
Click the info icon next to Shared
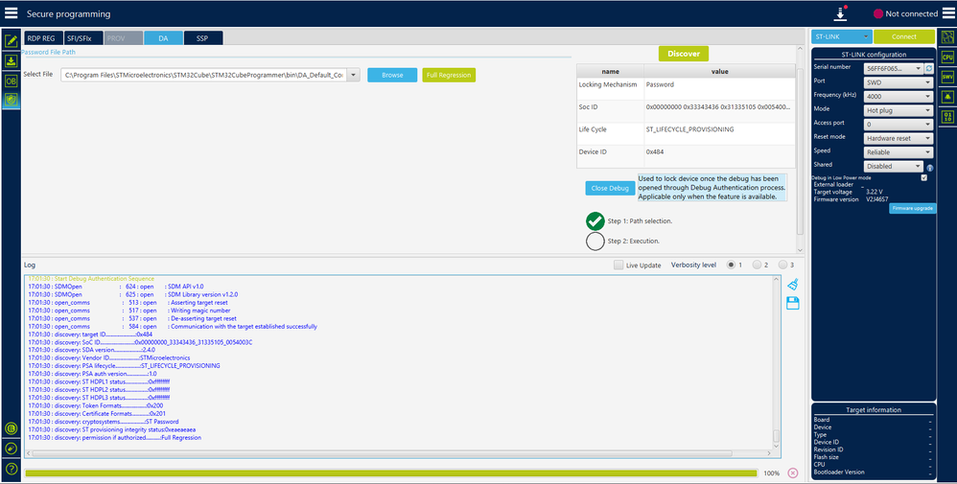coord(929,168)
